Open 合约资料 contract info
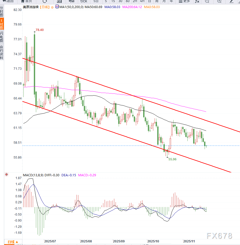 tap(2, 52)
